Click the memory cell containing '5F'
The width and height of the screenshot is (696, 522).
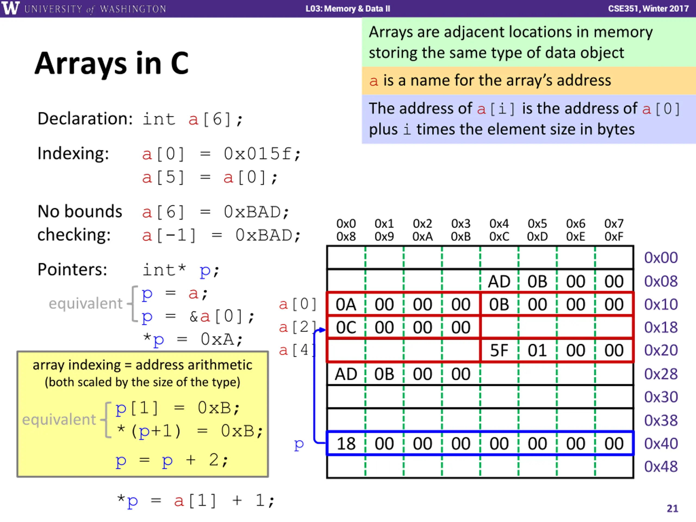coord(499,350)
